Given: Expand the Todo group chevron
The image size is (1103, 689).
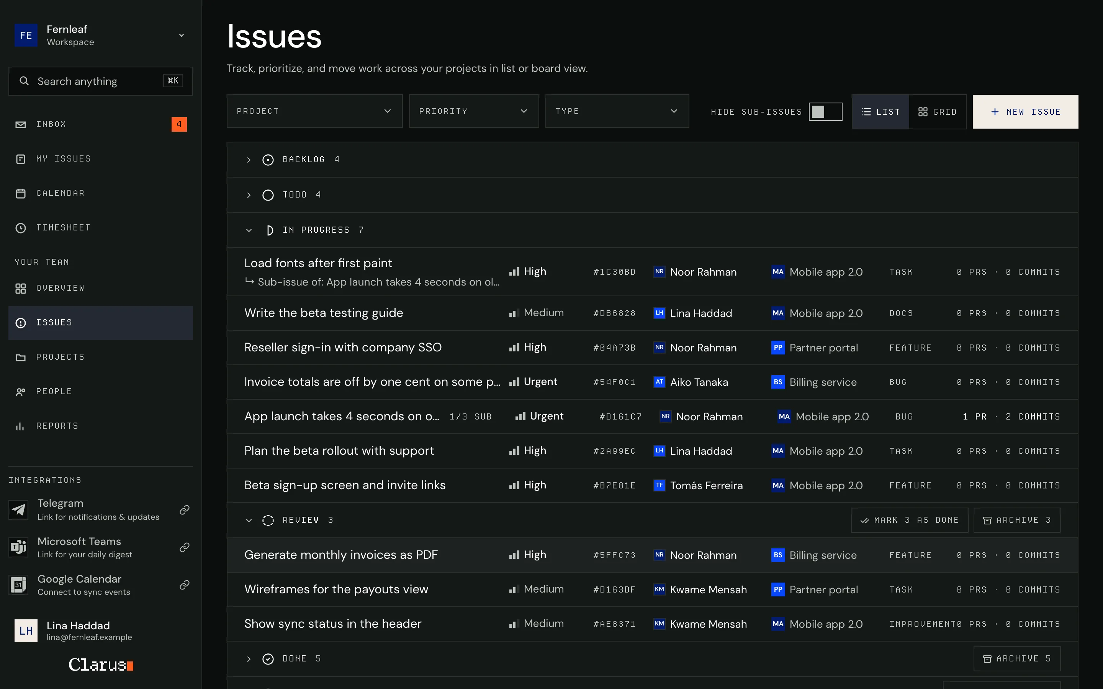Looking at the screenshot, I should [x=249, y=195].
